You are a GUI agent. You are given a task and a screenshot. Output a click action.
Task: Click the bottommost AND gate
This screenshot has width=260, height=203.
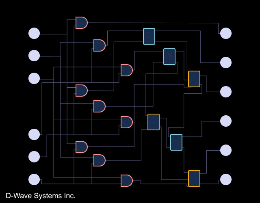click(126, 181)
